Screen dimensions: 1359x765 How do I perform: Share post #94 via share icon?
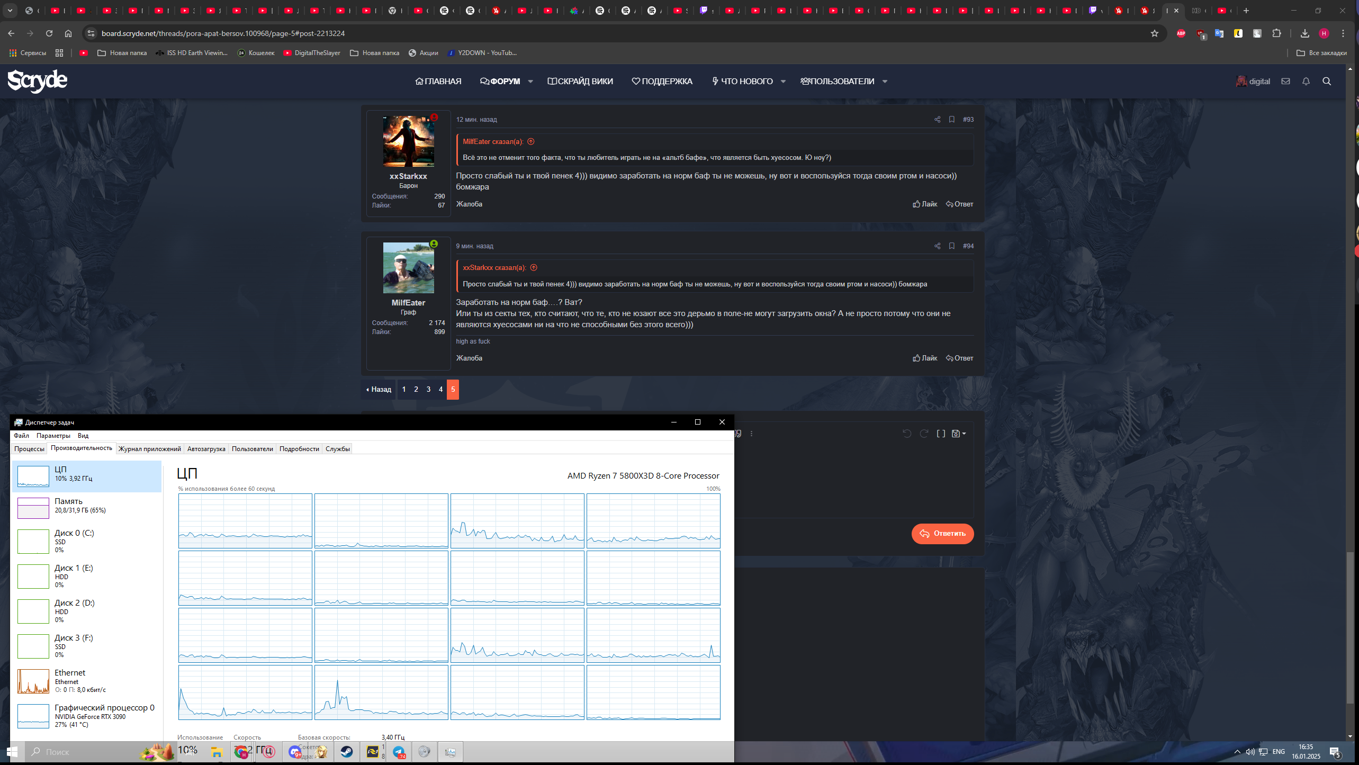point(937,246)
